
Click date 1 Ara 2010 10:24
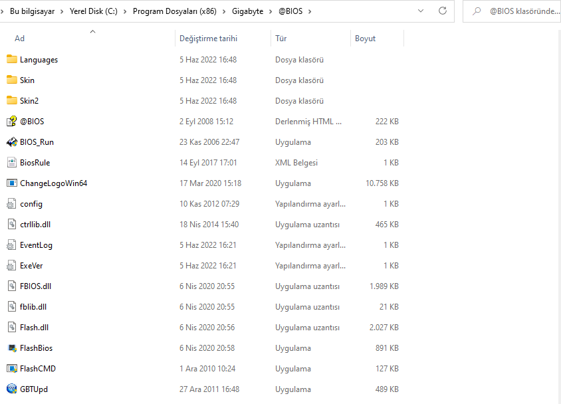coord(207,368)
